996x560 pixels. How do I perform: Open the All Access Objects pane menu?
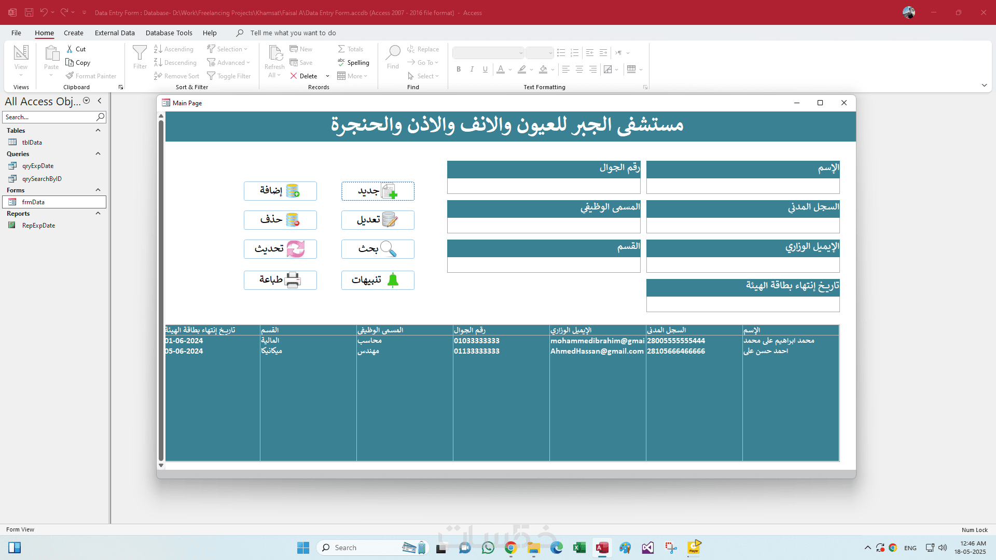[87, 101]
